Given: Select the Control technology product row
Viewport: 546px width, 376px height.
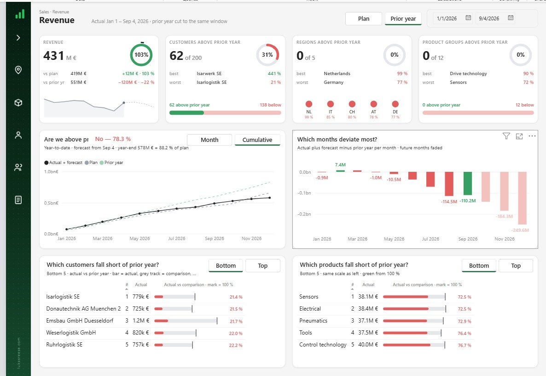Looking at the screenshot, I should [385, 345].
